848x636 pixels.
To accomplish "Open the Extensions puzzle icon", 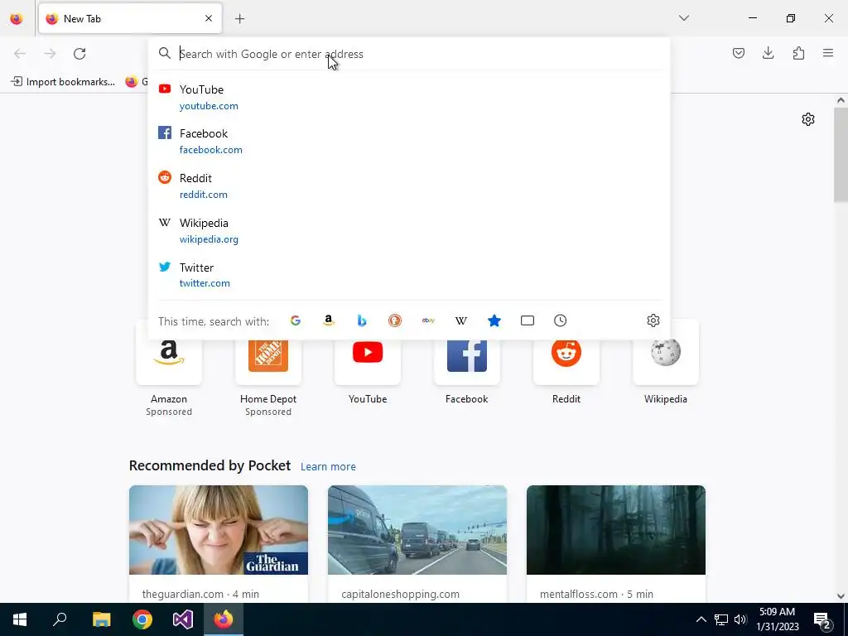I will click(x=798, y=53).
